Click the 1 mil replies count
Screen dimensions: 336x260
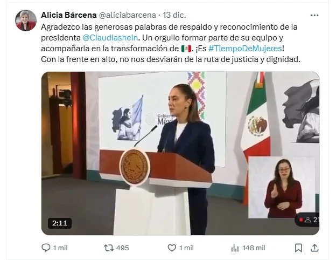point(60,248)
